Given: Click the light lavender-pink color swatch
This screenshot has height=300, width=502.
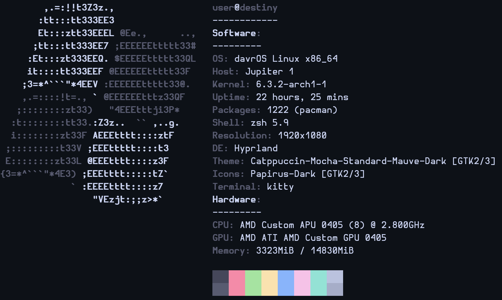Looking at the screenshot, I should coord(302,283).
